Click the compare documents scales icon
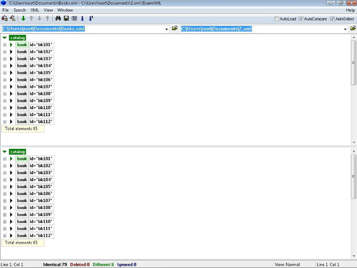Image resolution: width=357 pixels, height=268 pixels. (x=4, y=18)
